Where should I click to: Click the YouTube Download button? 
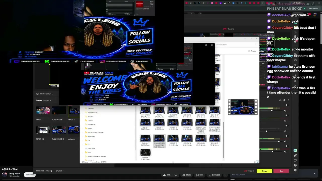pos(214,175)
